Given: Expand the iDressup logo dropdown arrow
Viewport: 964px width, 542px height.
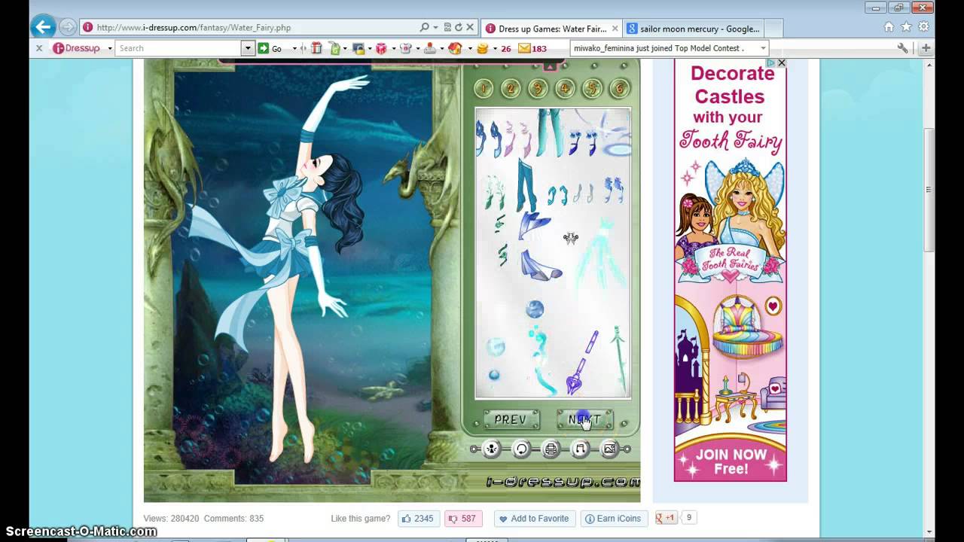Looking at the screenshot, I should 109,48.
